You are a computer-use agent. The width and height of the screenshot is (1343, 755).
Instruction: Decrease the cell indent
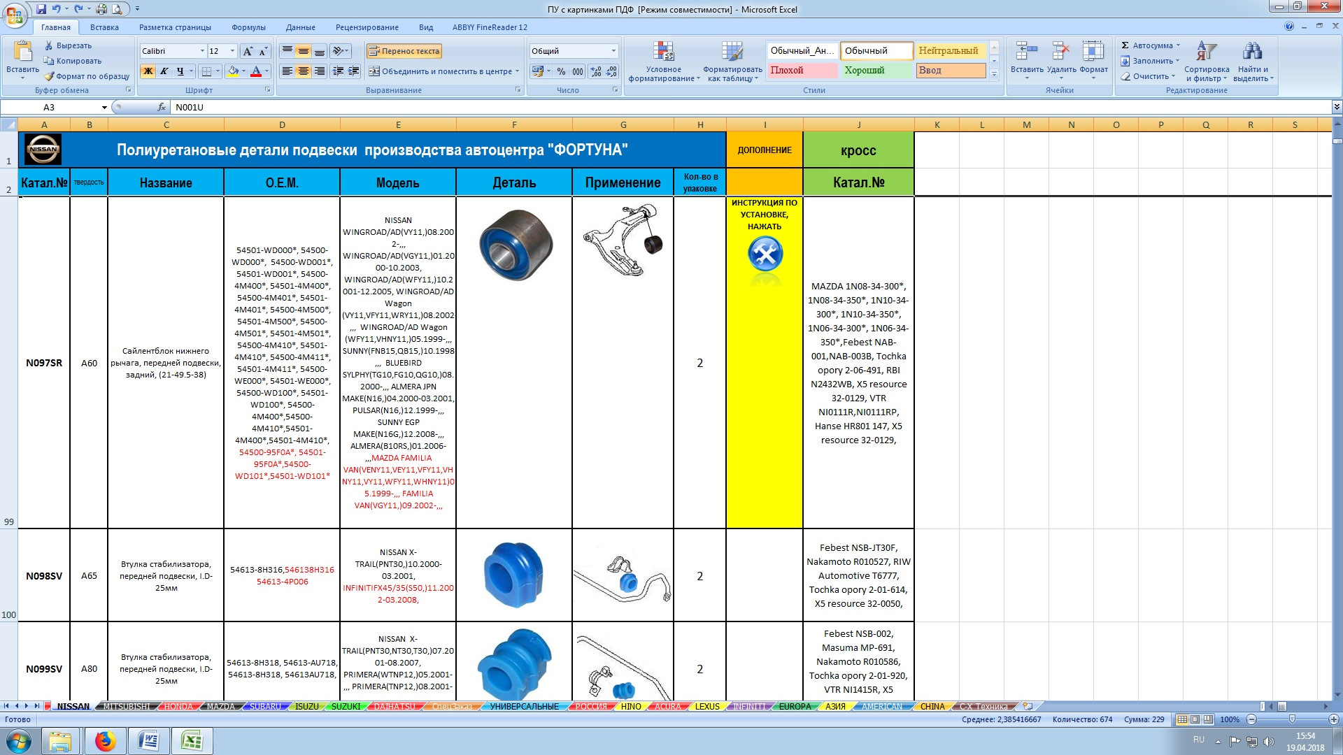pos(338,71)
